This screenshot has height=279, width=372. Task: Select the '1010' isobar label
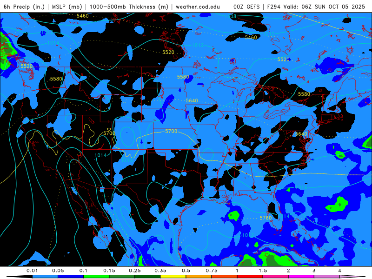[269, 34]
